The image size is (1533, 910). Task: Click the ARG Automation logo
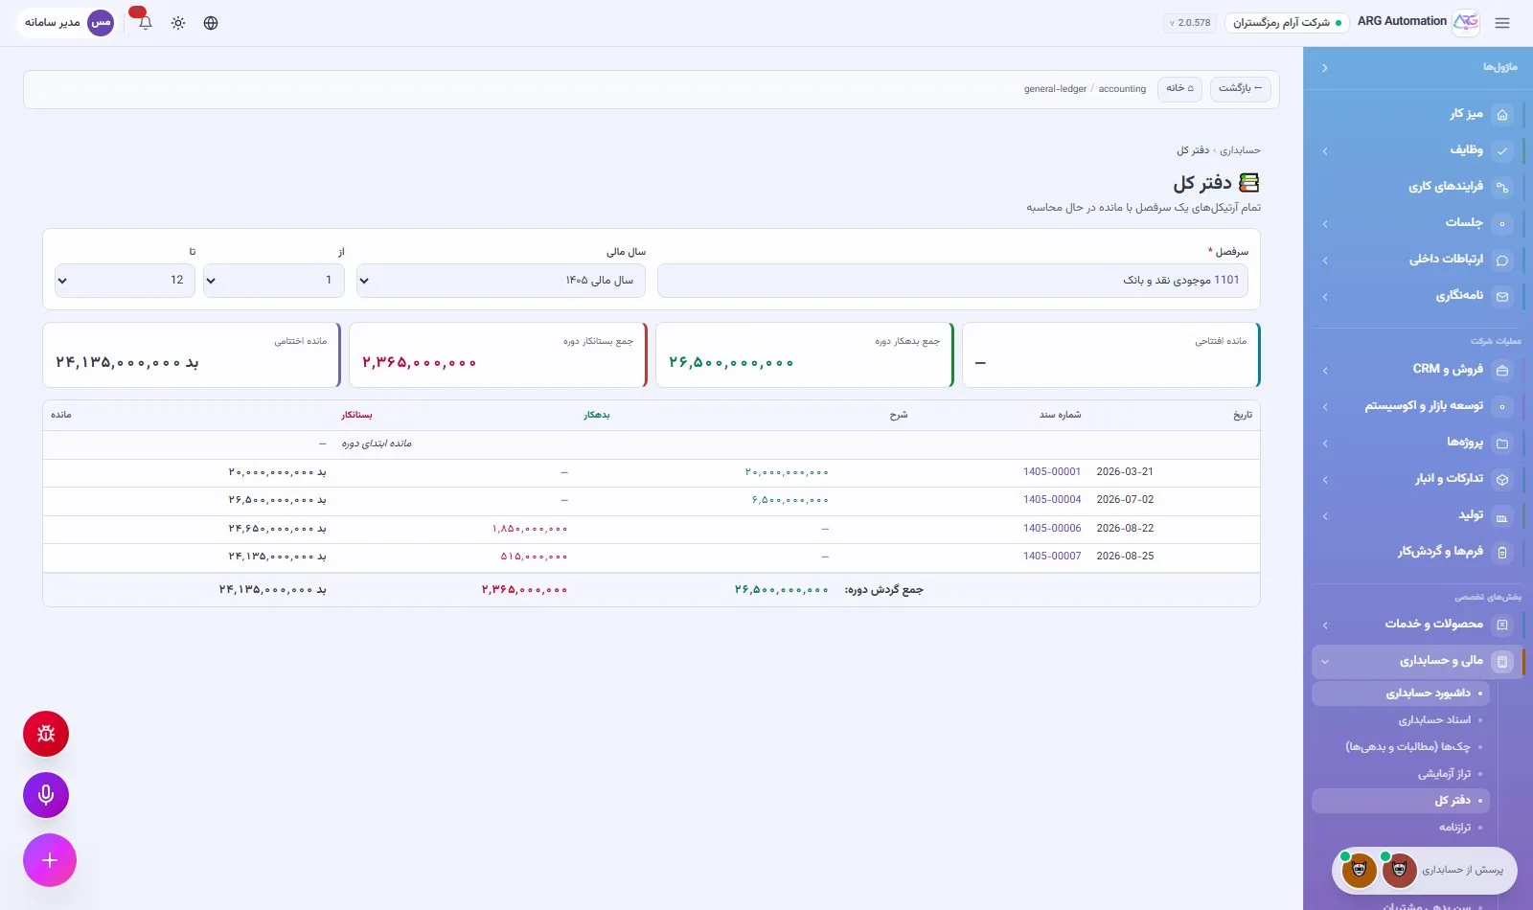1466,22
